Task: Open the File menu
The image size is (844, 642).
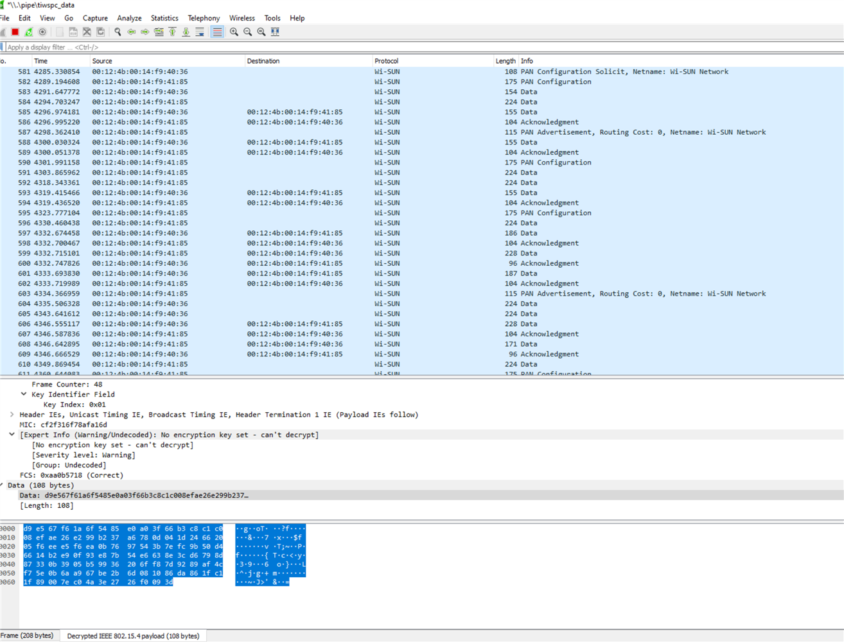Action: click(4, 18)
